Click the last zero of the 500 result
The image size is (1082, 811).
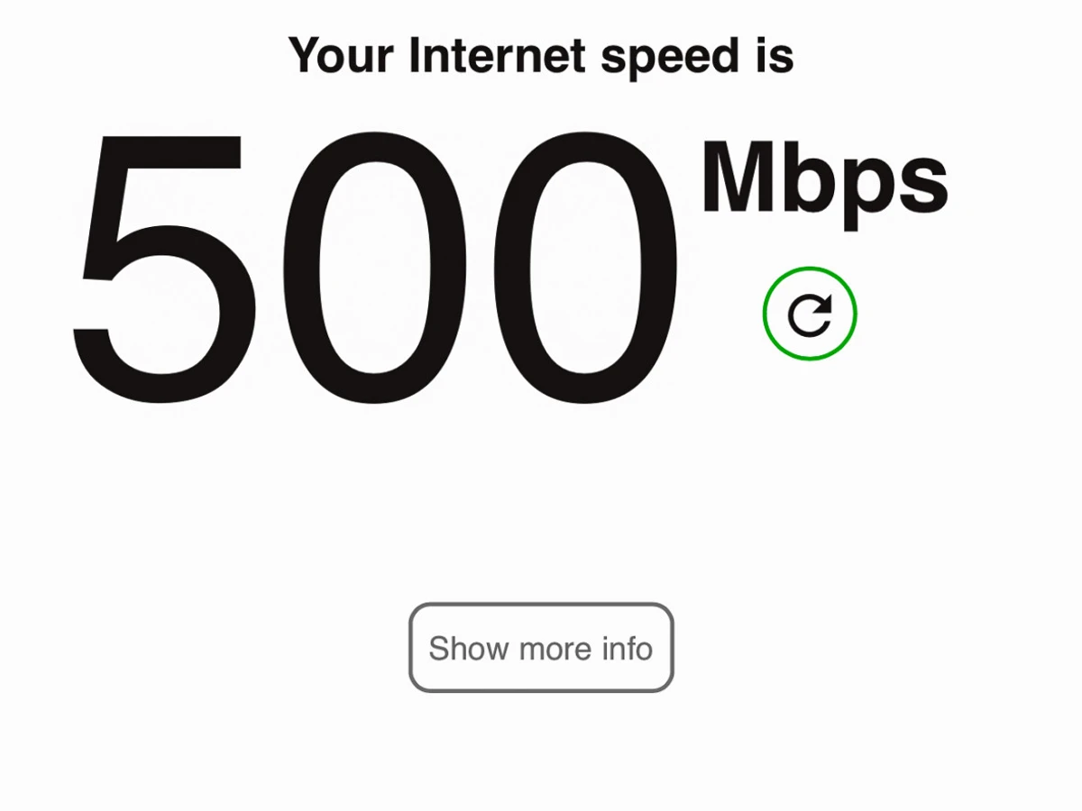(x=584, y=267)
